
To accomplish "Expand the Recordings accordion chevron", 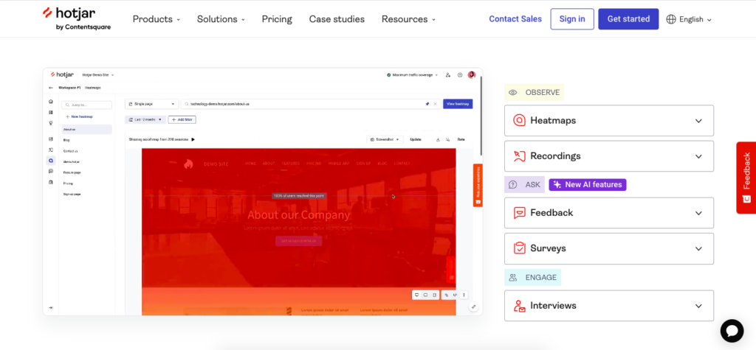I will (698, 156).
